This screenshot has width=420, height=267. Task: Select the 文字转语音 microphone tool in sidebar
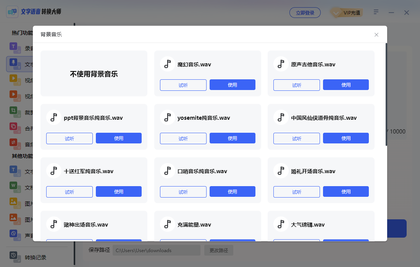pos(13,64)
